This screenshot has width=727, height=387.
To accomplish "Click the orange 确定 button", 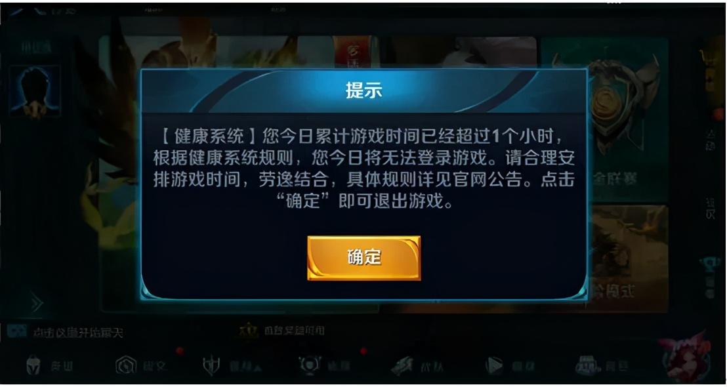I will coord(364,258).
